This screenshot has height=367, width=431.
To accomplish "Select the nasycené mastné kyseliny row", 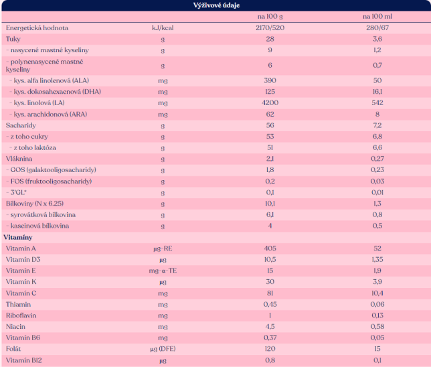I will coord(48,50).
